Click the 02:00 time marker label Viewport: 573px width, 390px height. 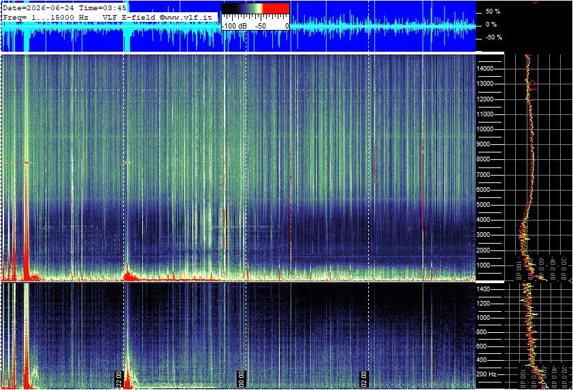(x=363, y=379)
